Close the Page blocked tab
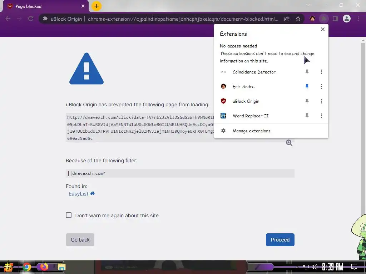 (x=83, y=6)
